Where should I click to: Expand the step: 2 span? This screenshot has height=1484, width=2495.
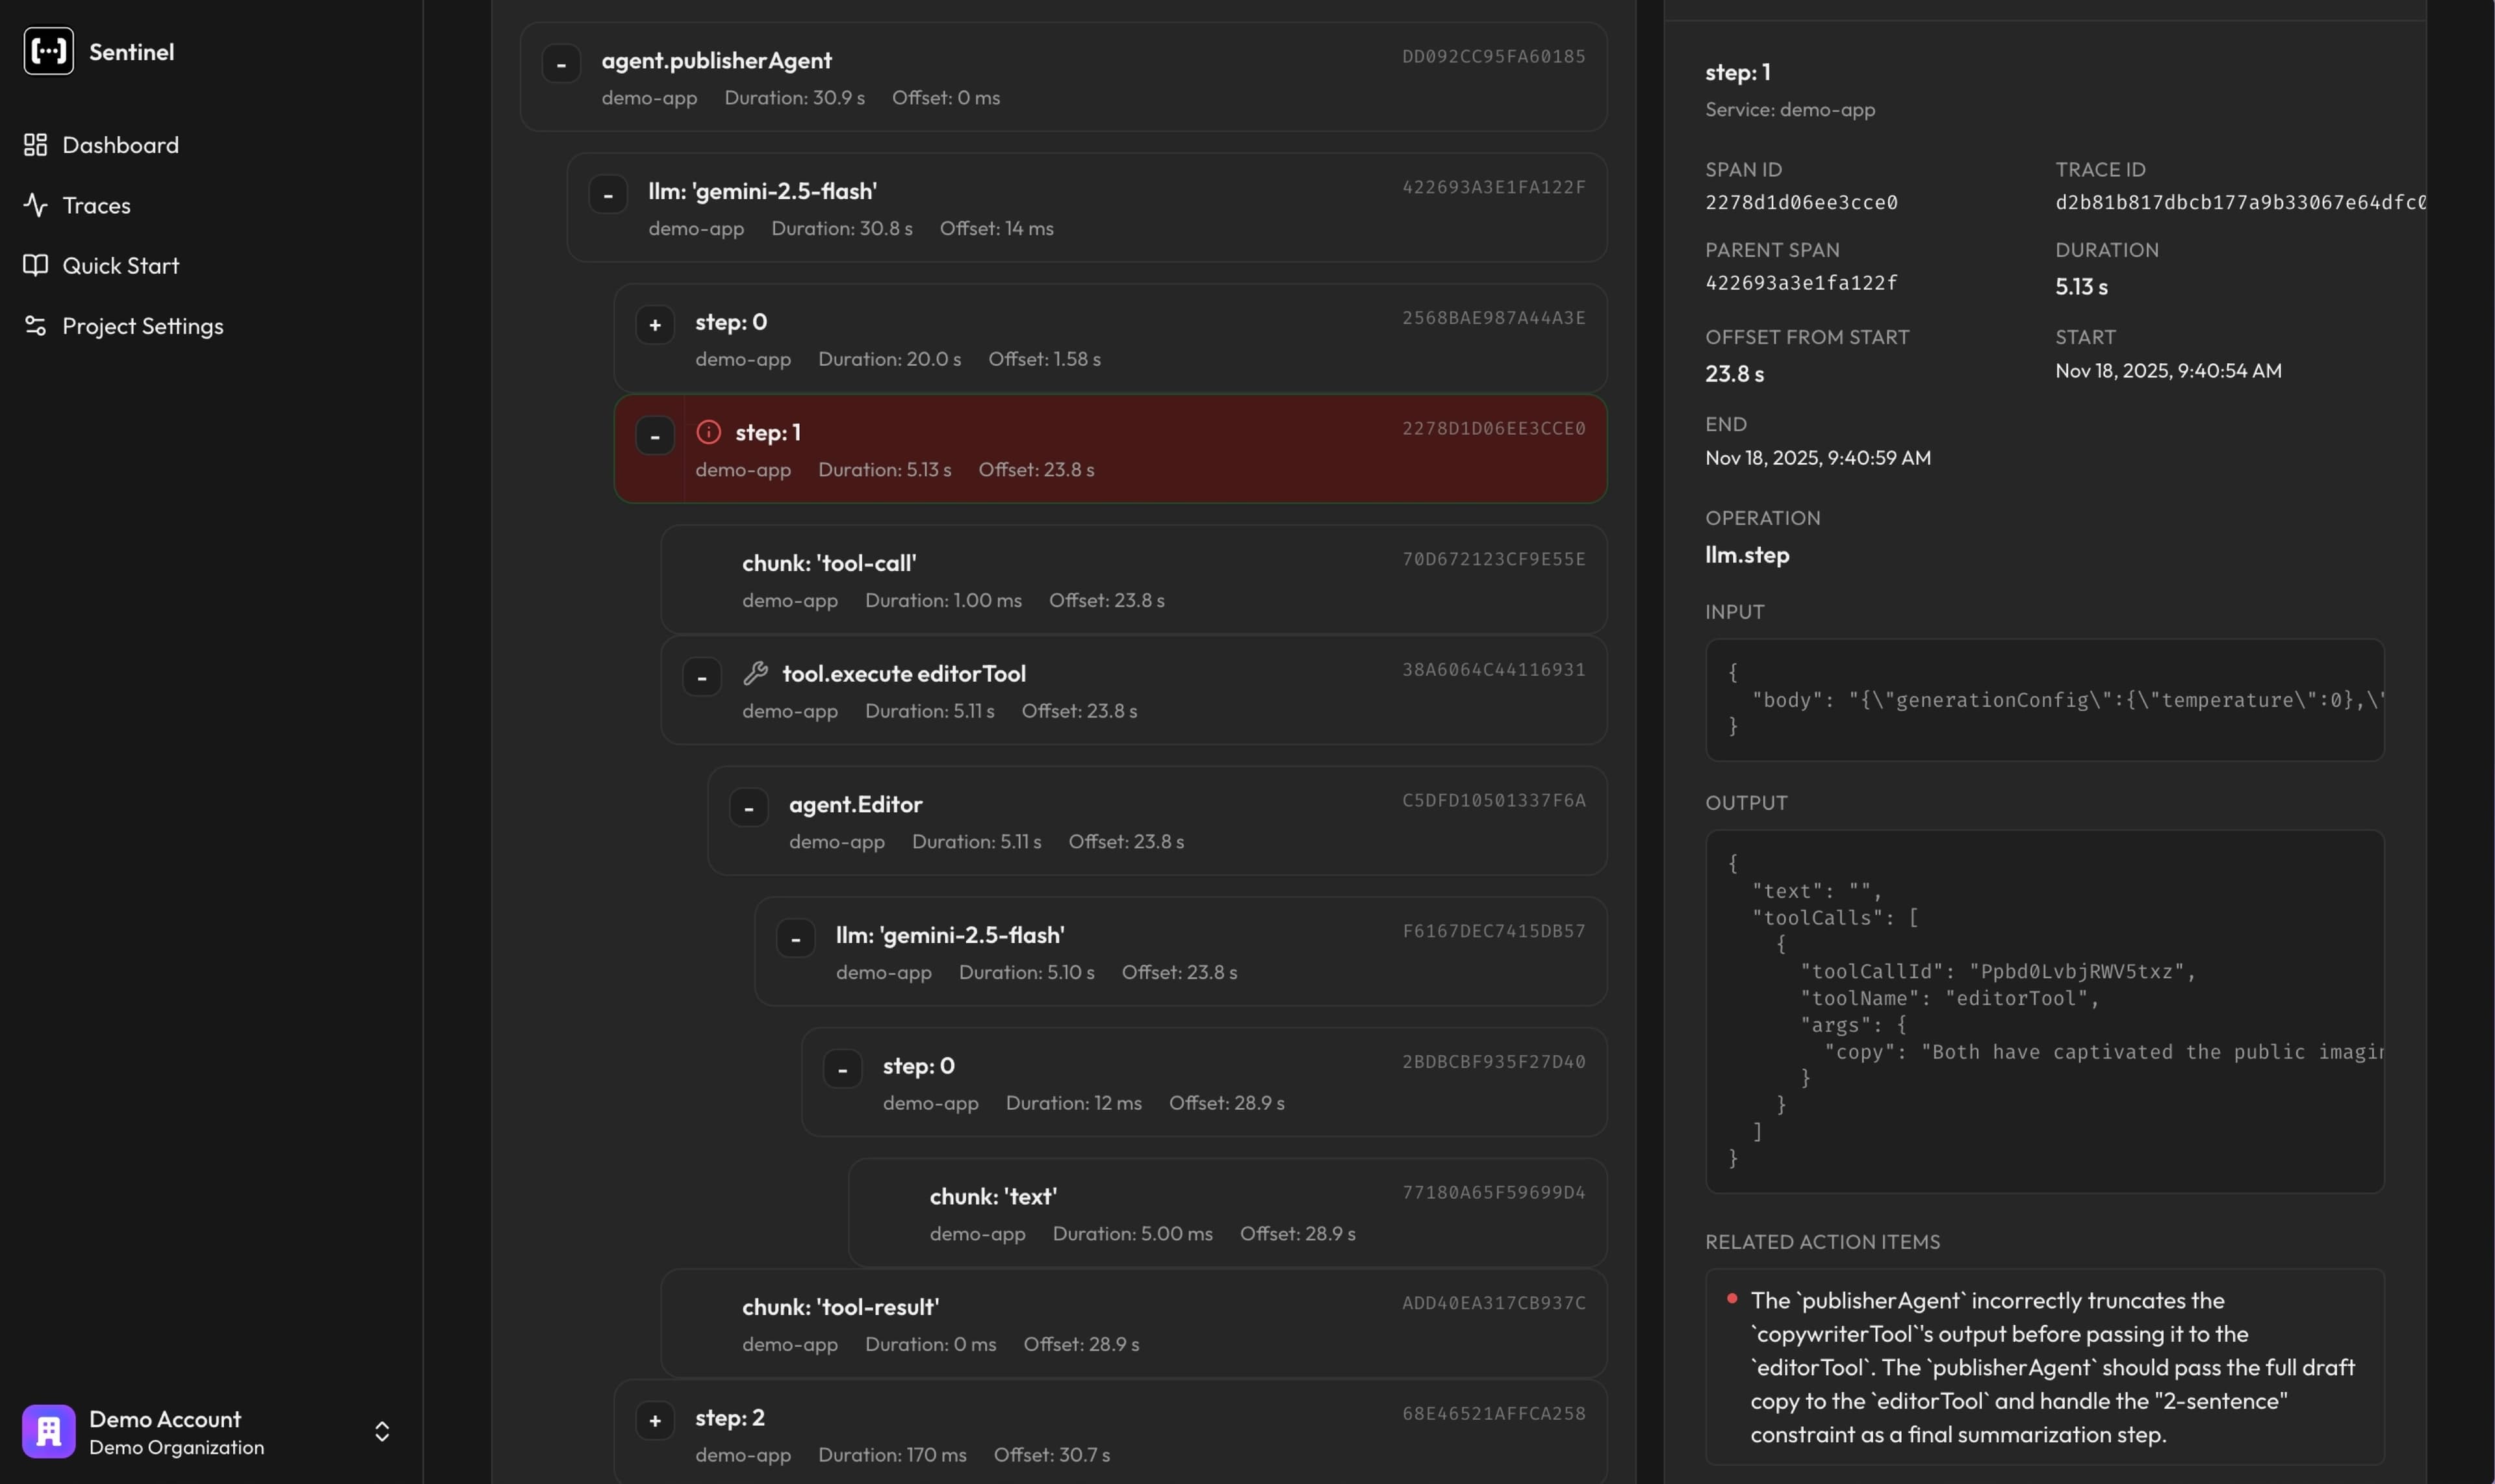655,1420
